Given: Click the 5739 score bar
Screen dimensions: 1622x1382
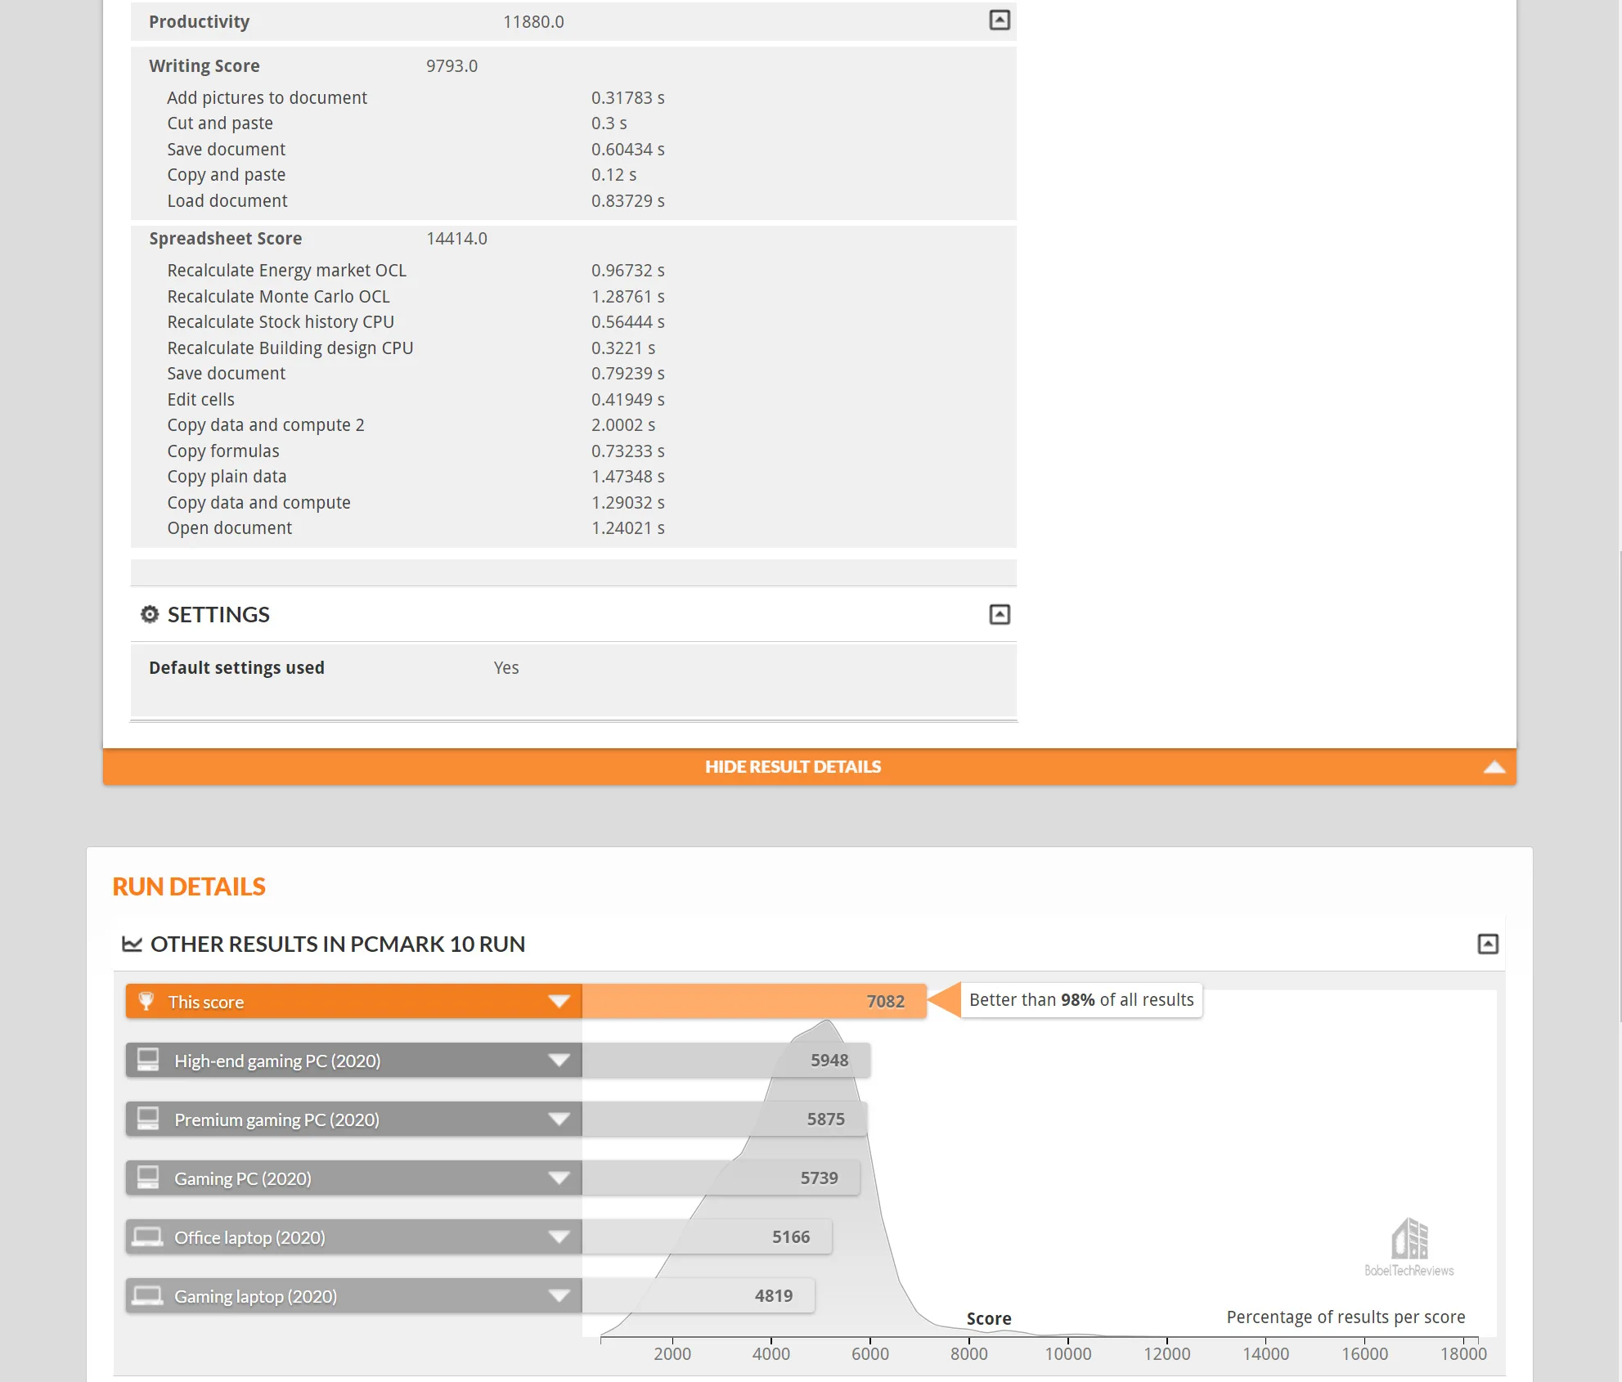Looking at the screenshot, I should coord(721,1178).
